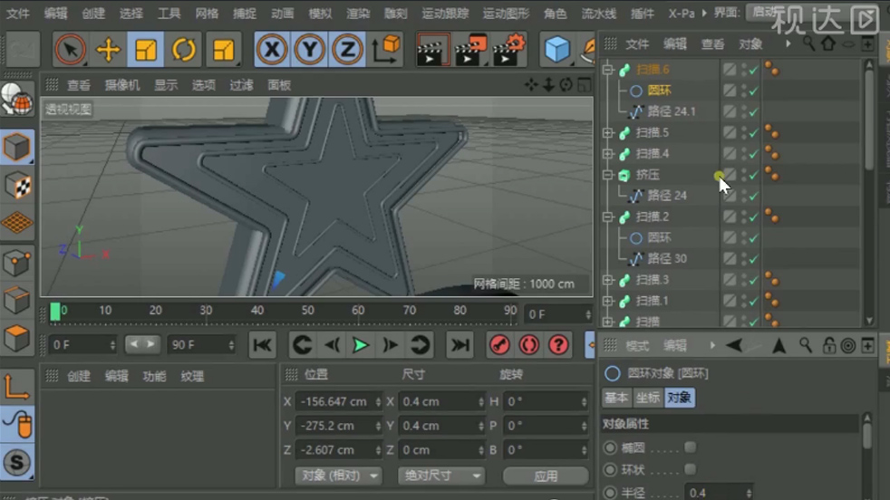Step to previous frame

click(x=332, y=344)
